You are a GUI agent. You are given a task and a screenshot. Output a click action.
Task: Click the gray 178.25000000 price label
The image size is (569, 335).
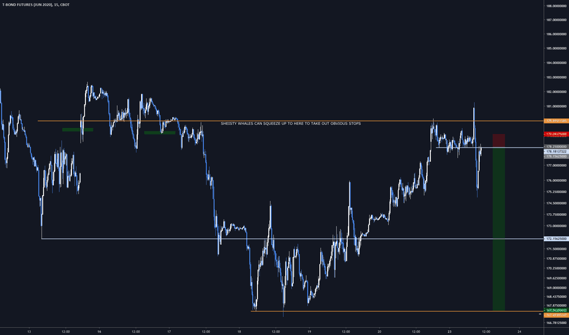pyautogui.click(x=556, y=147)
